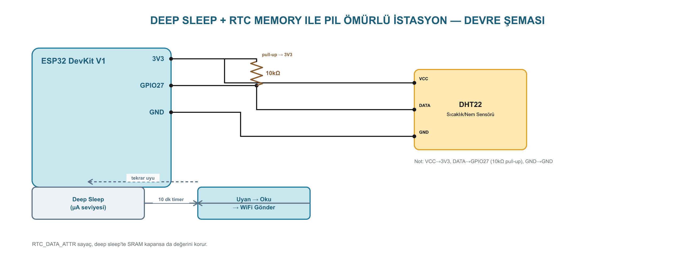Click the ESP32 GND pin connection dot
Image resolution: width=695 pixels, height=262 pixels.
171,112
